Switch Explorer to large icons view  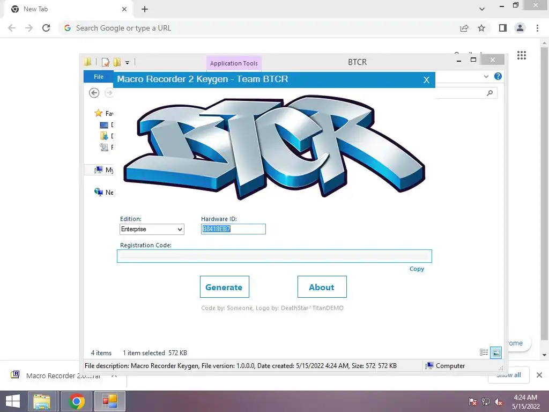(x=496, y=352)
